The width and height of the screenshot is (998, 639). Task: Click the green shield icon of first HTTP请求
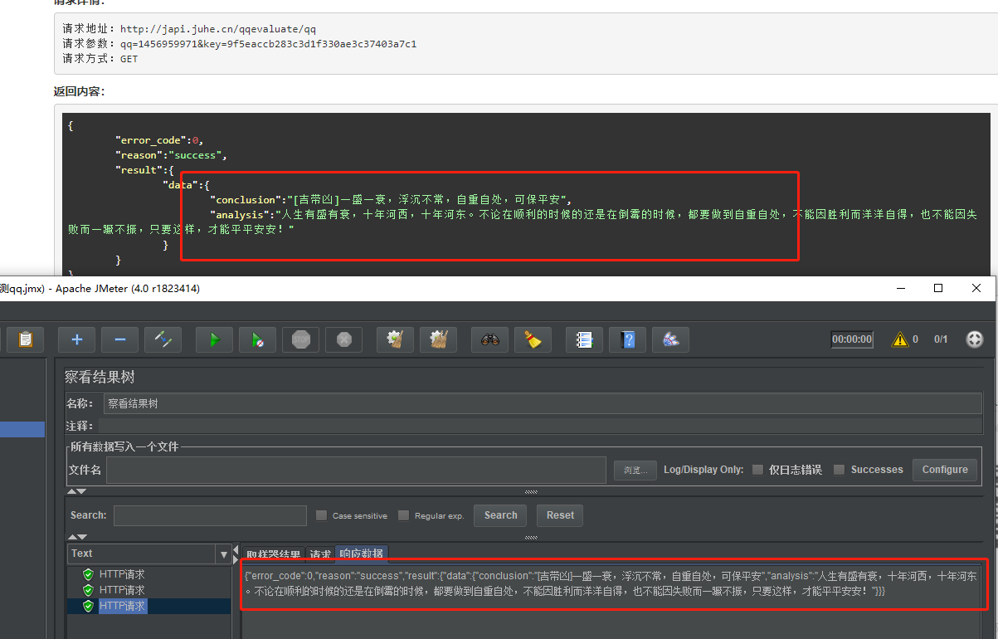(88, 574)
